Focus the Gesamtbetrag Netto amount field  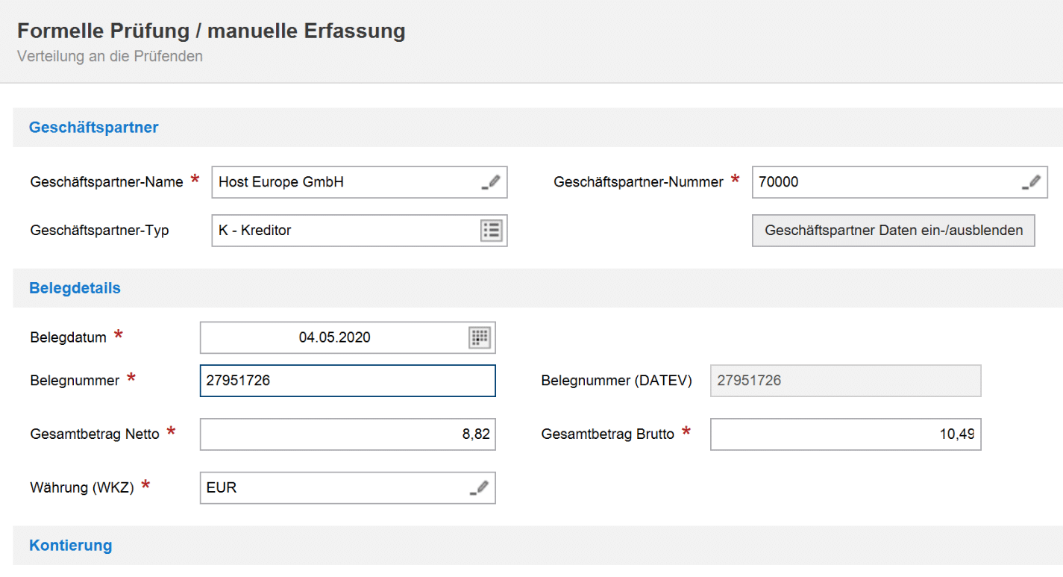(x=347, y=434)
